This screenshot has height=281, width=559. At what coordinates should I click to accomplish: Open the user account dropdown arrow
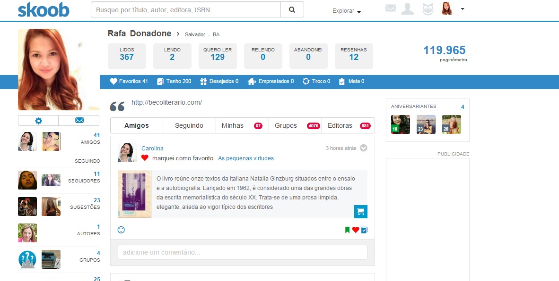462,8
